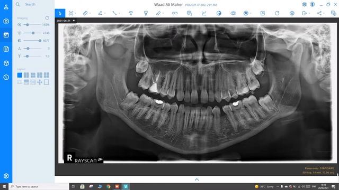Expand ruler tool dropdown arrow
The width and height of the screenshot is (339, 190).
(x=90, y=13)
